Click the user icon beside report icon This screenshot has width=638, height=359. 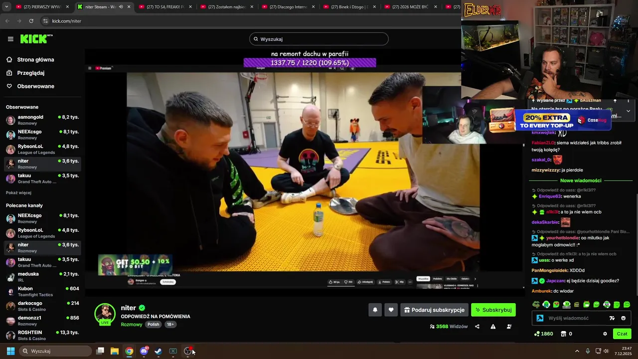point(509,327)
